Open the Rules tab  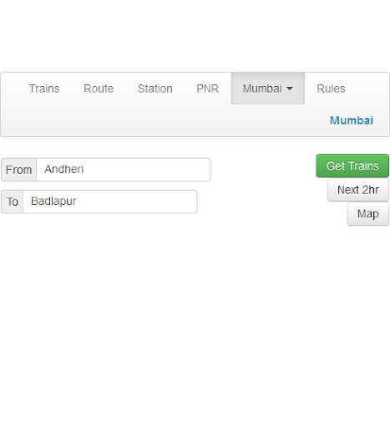pos(331,89)
